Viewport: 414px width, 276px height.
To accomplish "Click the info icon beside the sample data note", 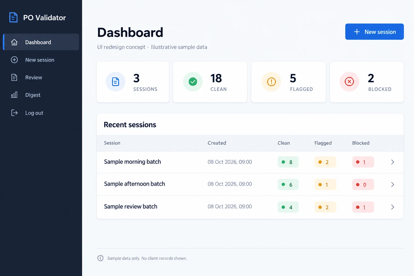I will [x=100, y=258].
